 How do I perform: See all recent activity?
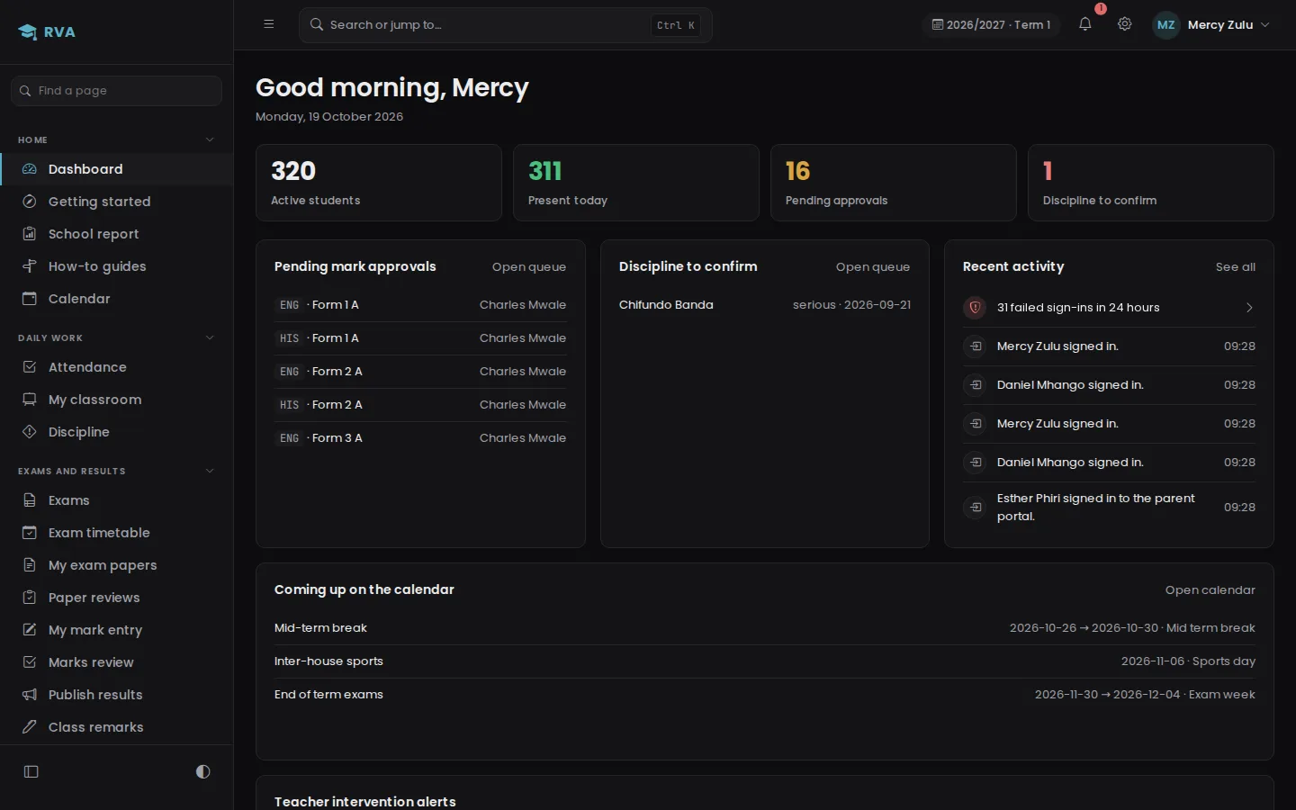click(x=1236, y=267)
